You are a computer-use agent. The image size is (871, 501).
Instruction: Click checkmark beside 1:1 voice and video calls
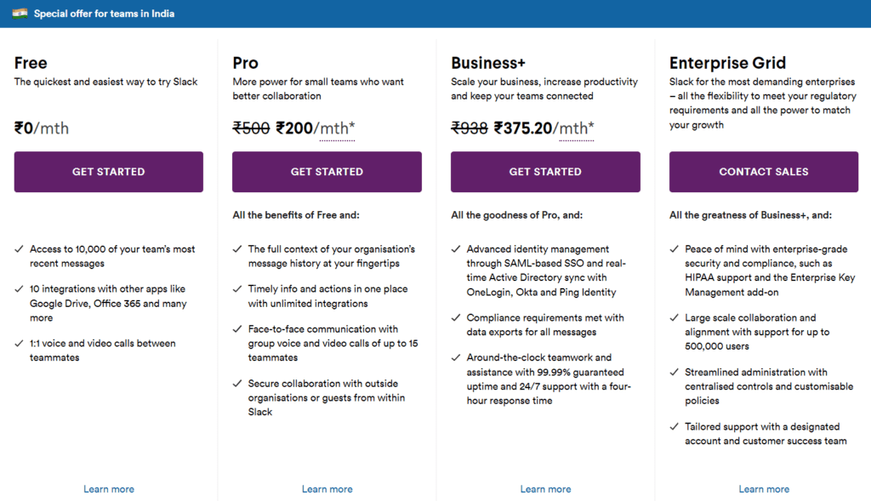(x=19, y=344)
